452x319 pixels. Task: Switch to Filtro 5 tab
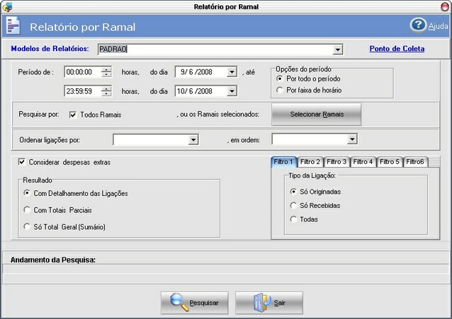390,162
